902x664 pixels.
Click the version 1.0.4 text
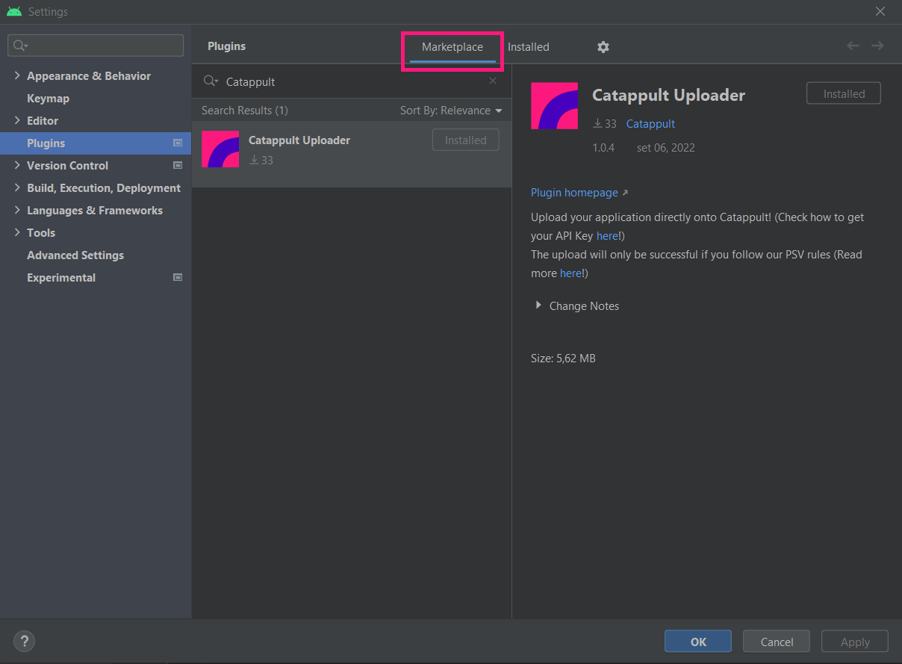[x=603, y=148]
